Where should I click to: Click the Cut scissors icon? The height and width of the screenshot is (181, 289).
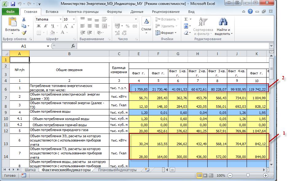(x=24, y=19)
